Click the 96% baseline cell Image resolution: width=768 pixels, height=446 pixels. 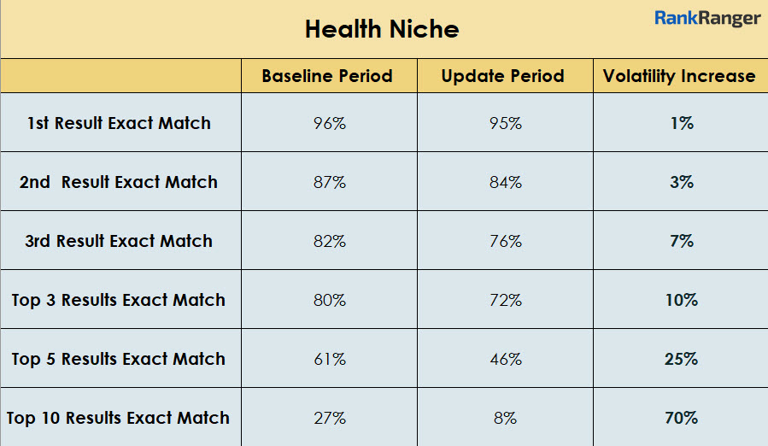click(x=329, y=123)
